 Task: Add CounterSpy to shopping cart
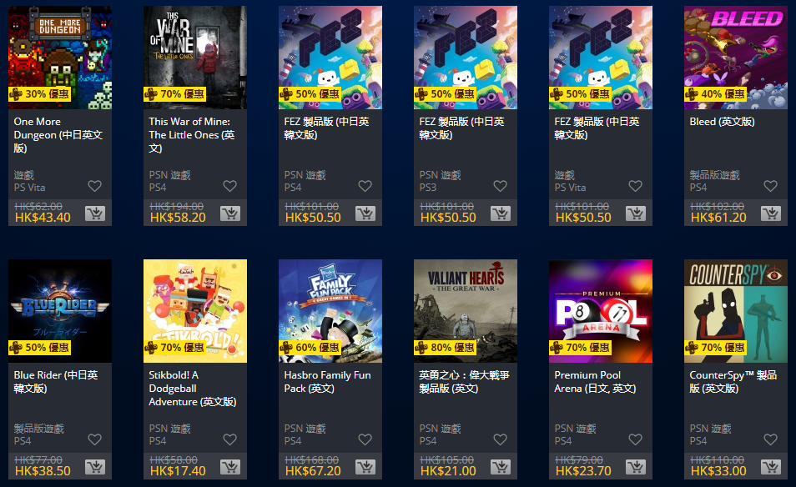(771, 467)
